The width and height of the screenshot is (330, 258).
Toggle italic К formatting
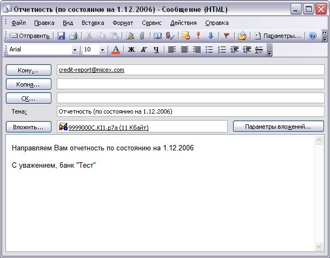click(x=144, y=50)
